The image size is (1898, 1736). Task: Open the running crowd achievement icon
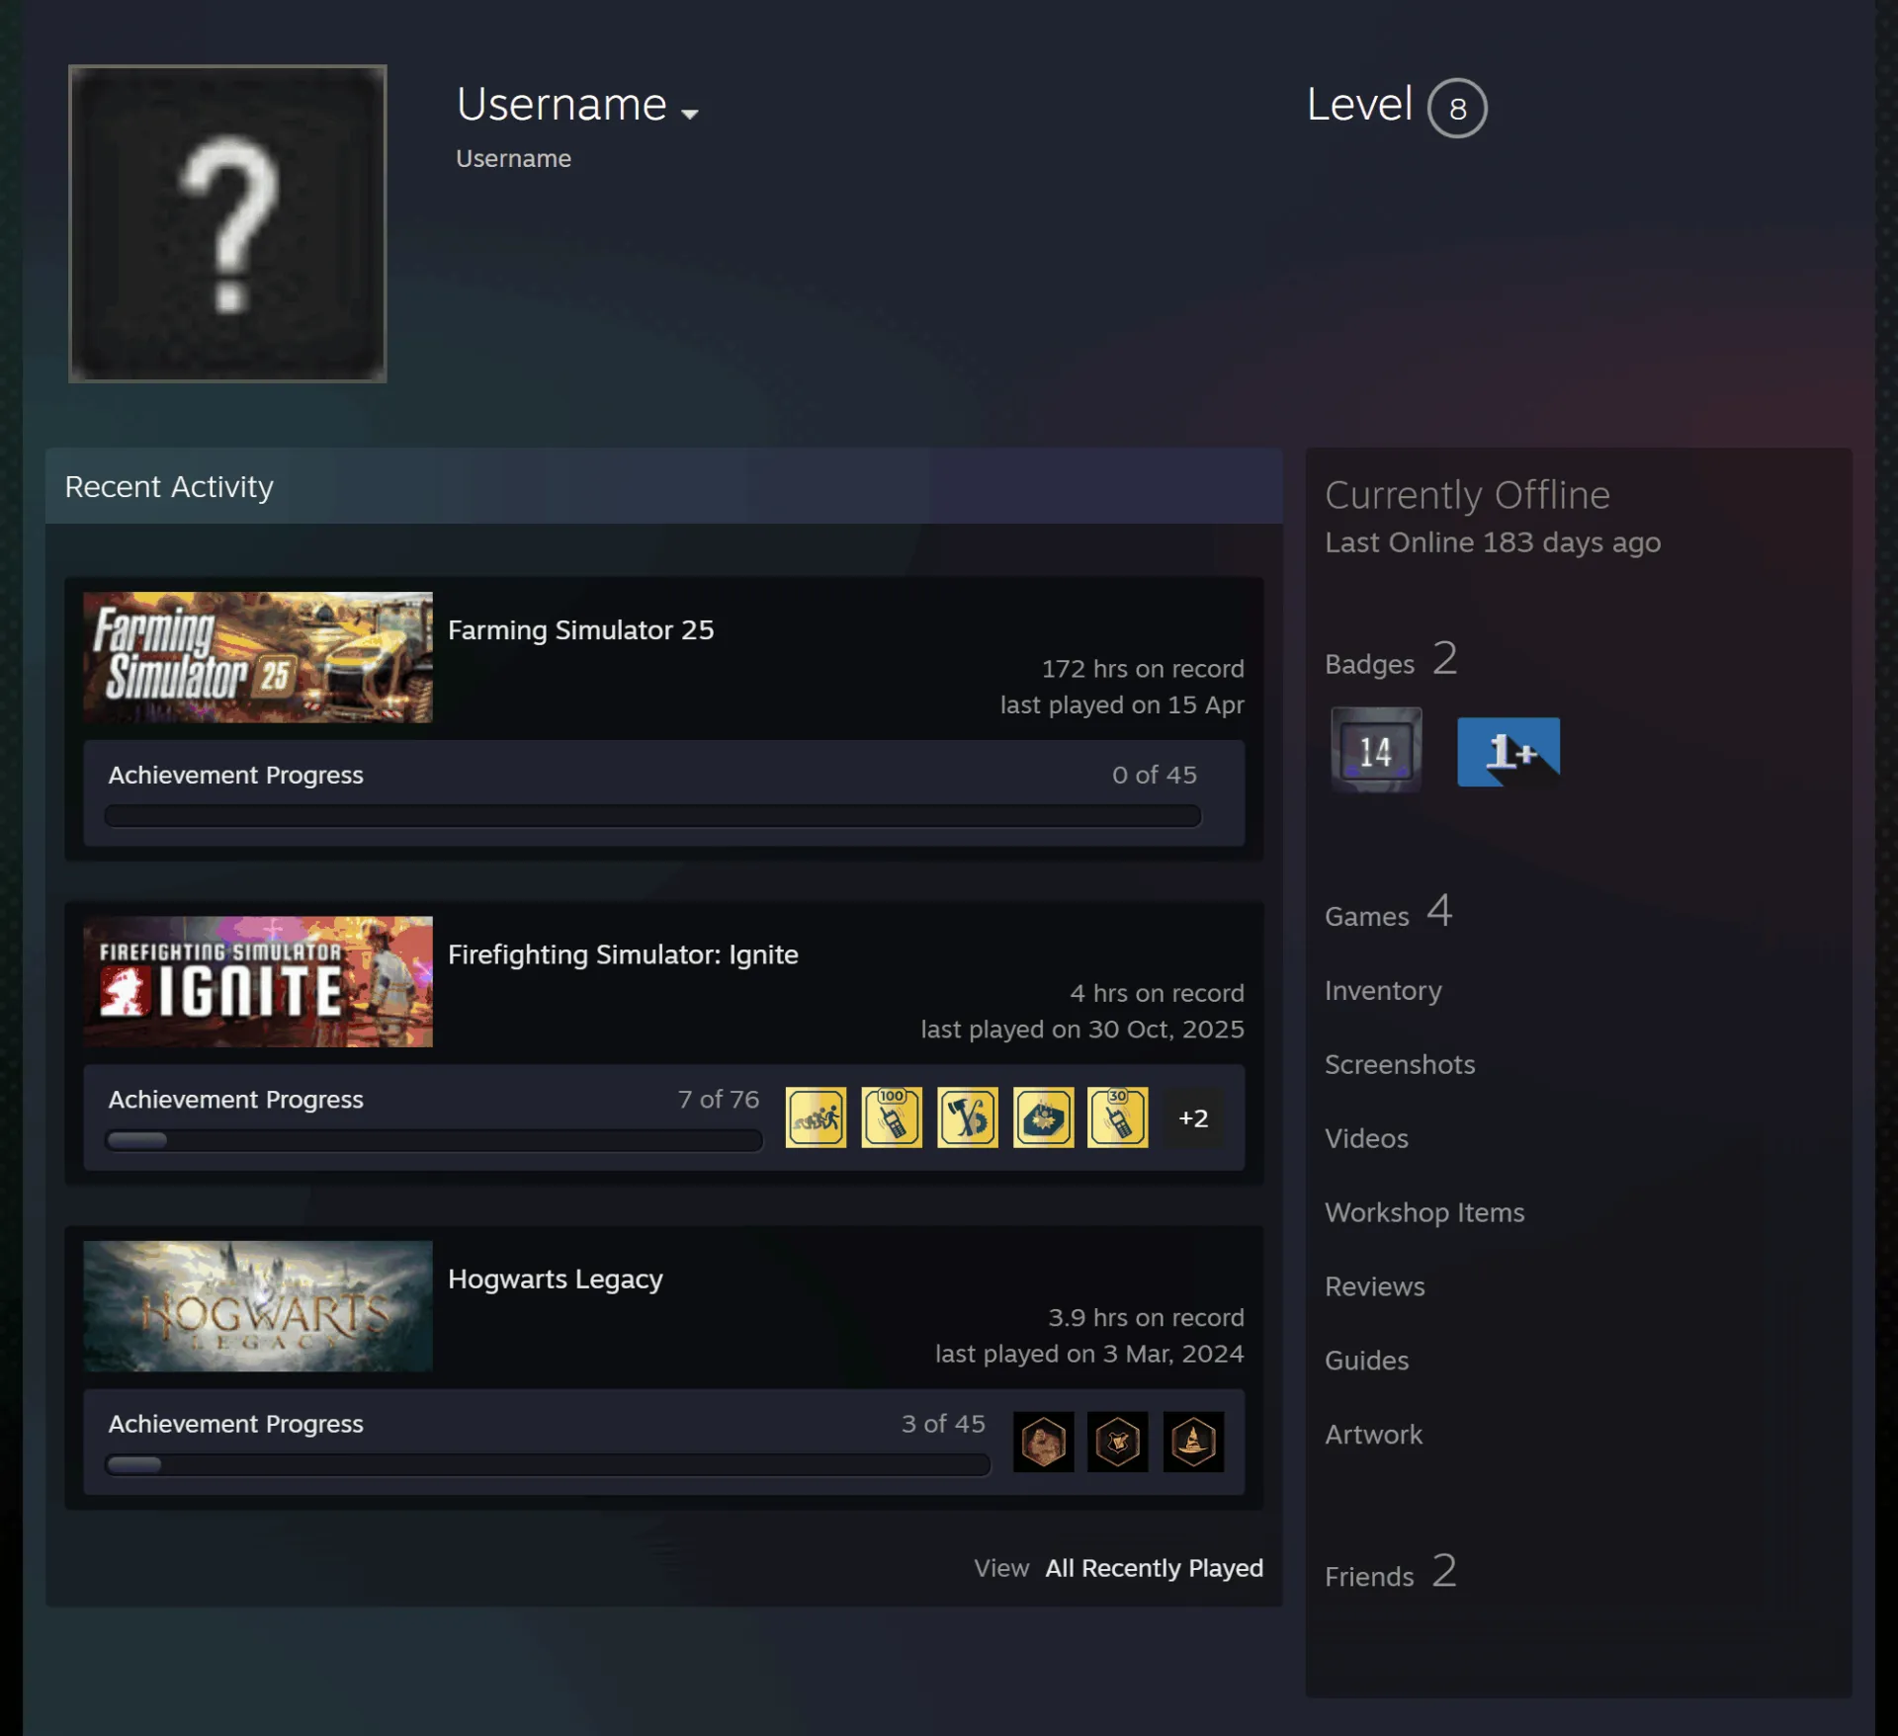816,1117
